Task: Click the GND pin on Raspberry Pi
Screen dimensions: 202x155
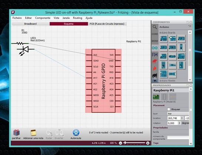Action: (x=118, y=61)
